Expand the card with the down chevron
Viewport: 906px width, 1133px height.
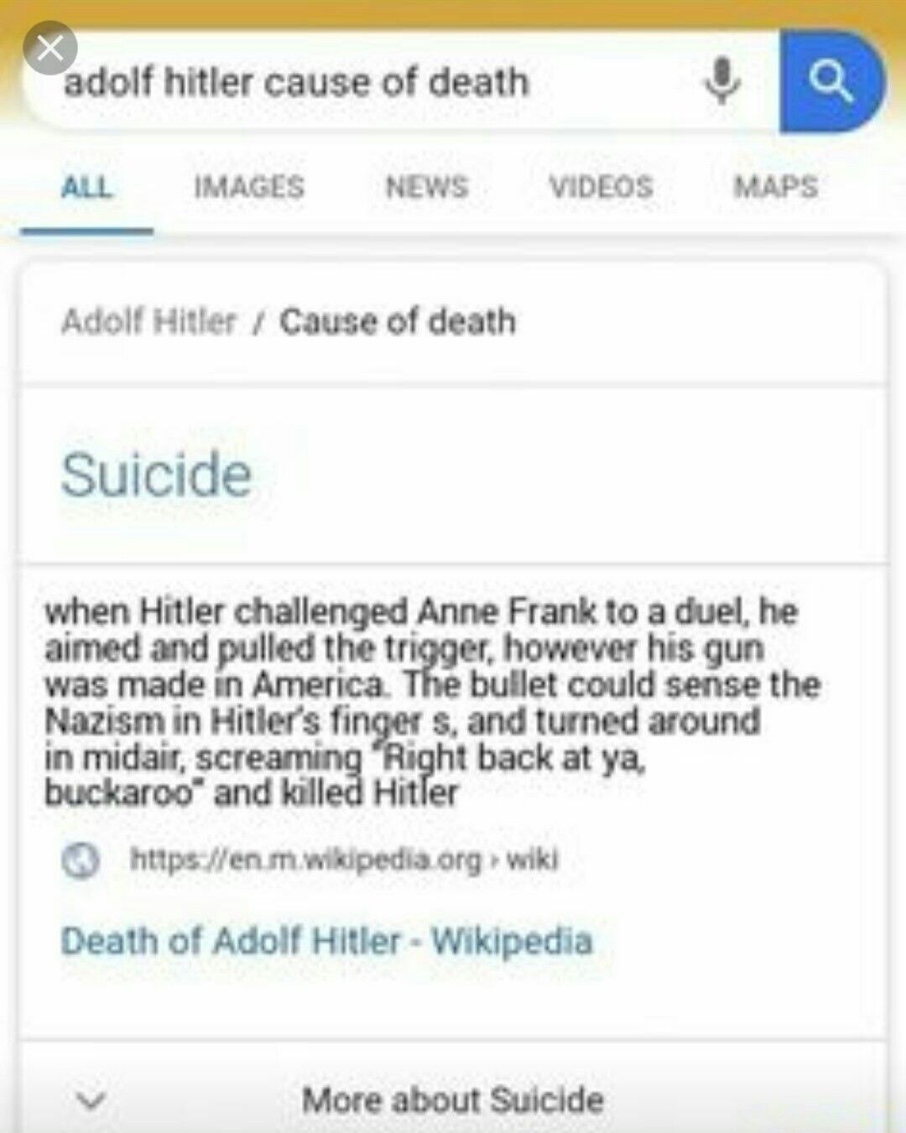point(91,1099)
